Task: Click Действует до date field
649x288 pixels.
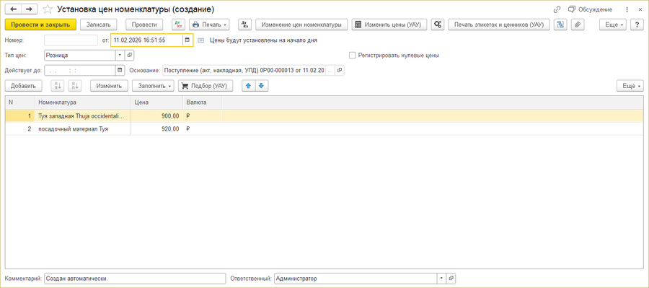Action: tap(80, 71)
